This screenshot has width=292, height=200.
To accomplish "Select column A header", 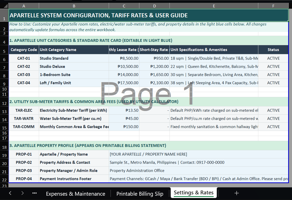I will click(24, 6).
